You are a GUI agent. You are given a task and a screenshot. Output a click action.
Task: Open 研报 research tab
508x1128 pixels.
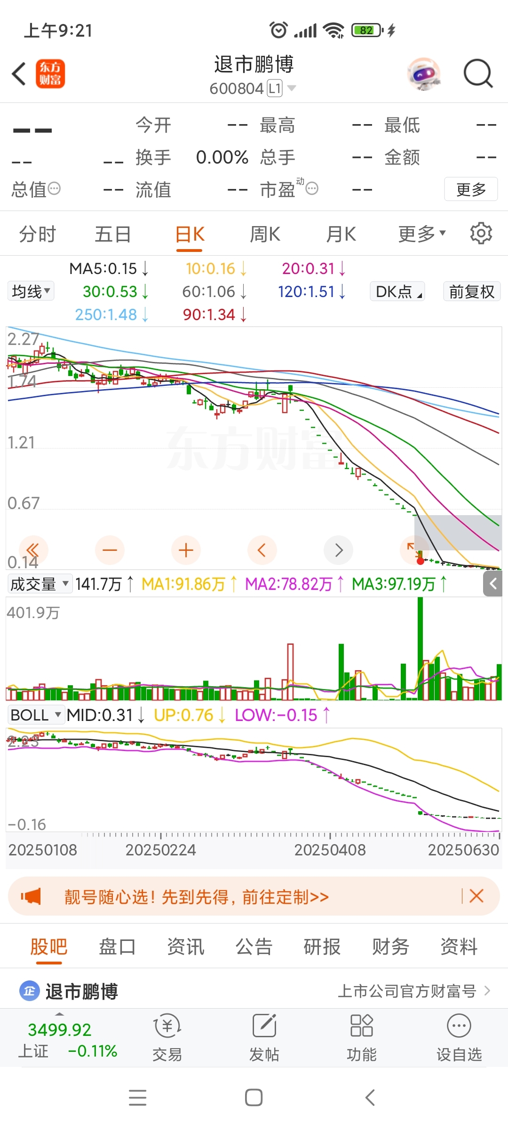point(322,947)
